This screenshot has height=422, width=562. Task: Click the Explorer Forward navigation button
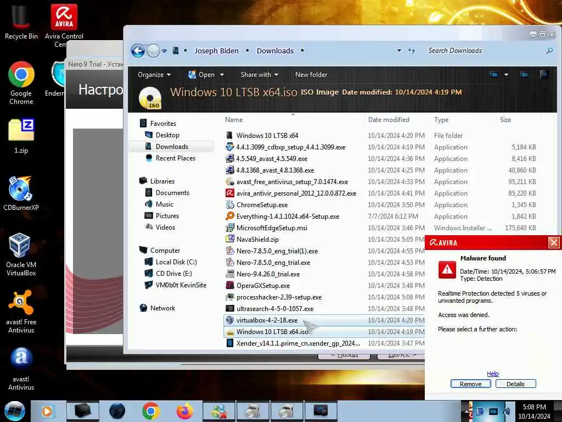(x=154, y=51)
